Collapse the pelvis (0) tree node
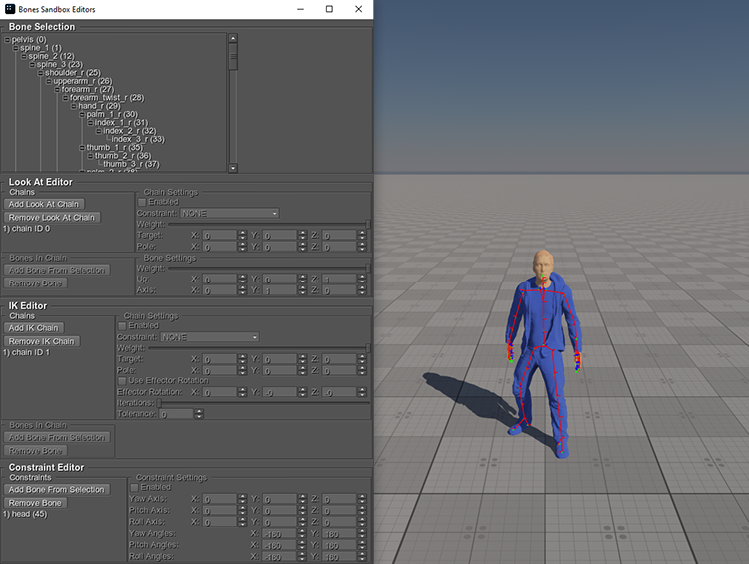Image resolution: width=749 pixels, height=564 pixels. click(x=7, y=39)
